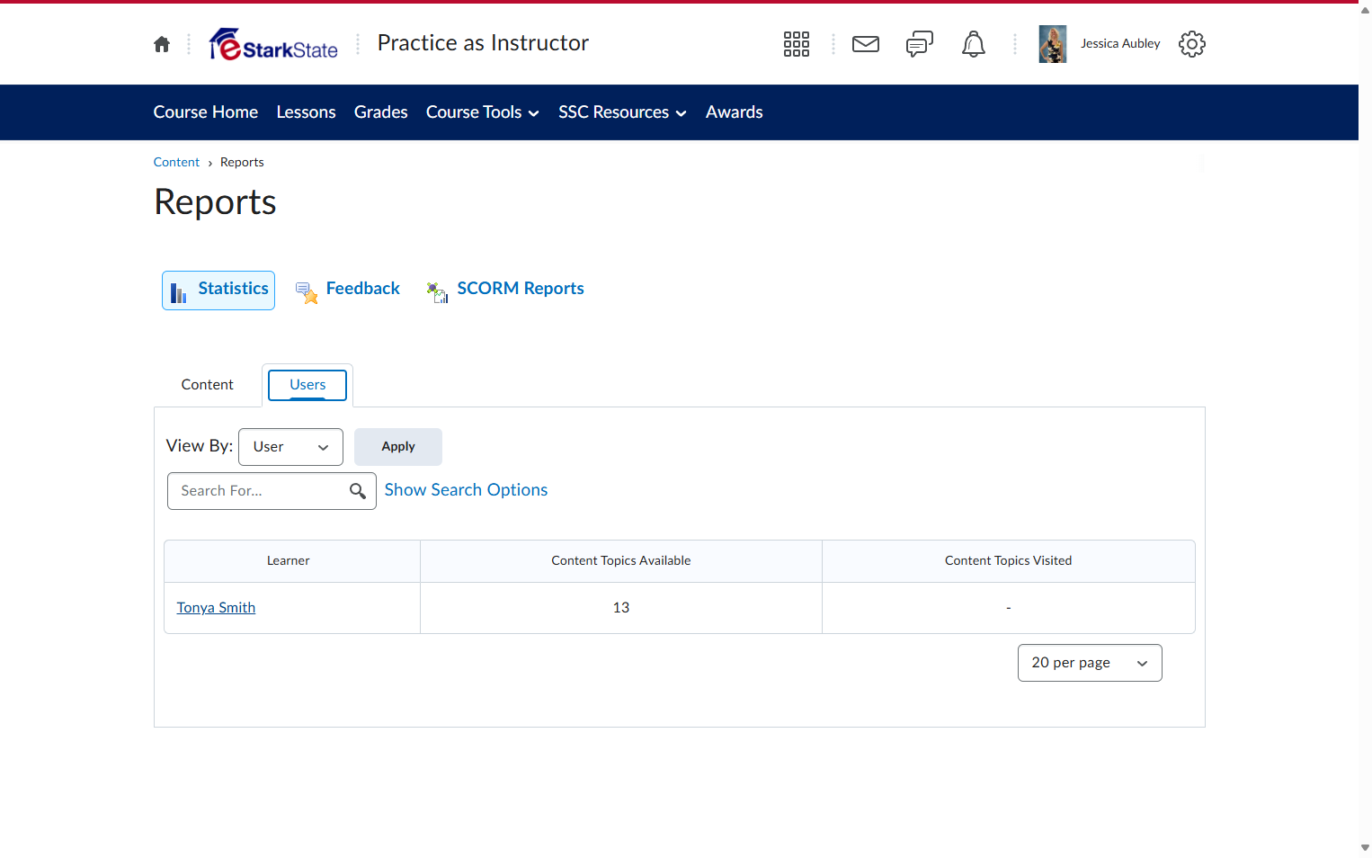This screenshot has height=858, width=1372.
Task: Expand the Course Tools menu
Action: point(483,112)
